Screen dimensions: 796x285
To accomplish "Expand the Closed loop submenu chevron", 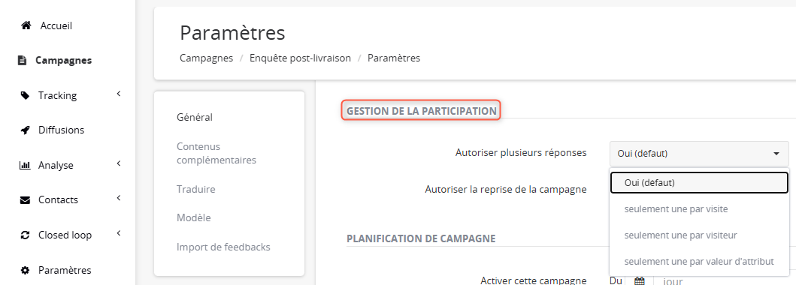I will [118, 233].
